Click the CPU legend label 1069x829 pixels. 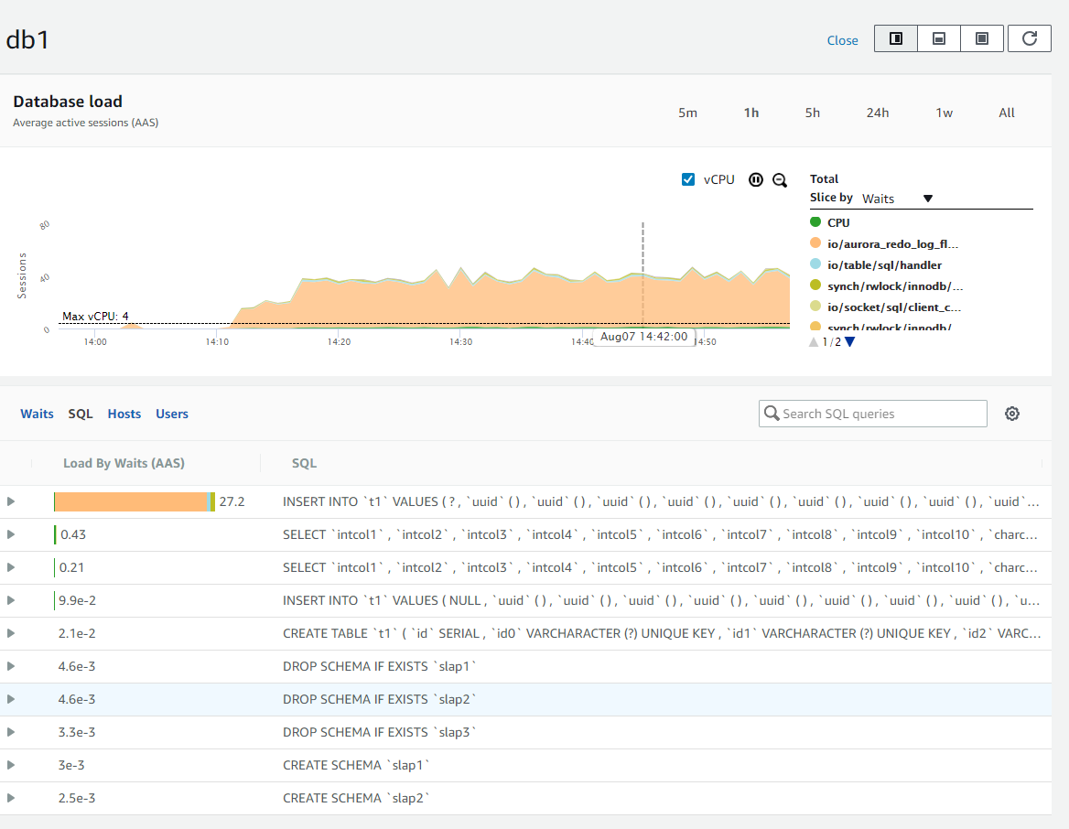click(x=838, y=223)
